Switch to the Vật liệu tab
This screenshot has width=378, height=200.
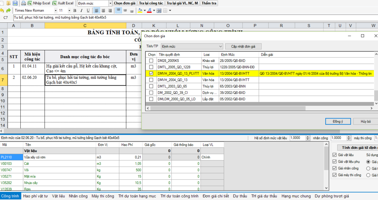58,196
